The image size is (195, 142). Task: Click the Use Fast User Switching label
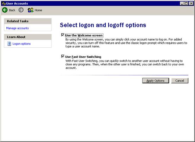point(83,57)
